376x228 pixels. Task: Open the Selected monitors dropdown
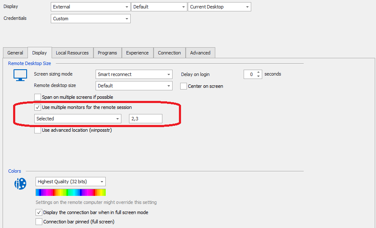click(78, 119)
